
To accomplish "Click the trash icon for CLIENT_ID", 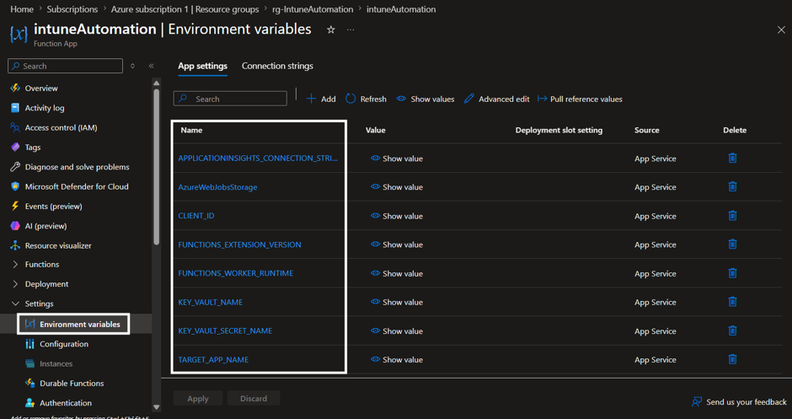I will point(732,216).
